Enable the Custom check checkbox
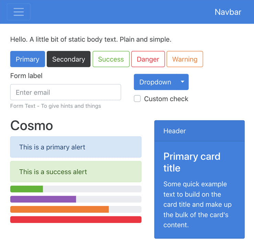 [x=137, y=99]
